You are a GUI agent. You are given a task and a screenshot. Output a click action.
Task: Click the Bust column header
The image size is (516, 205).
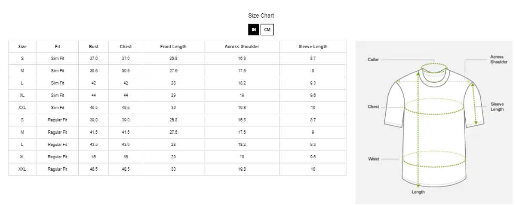pos(94,46)
